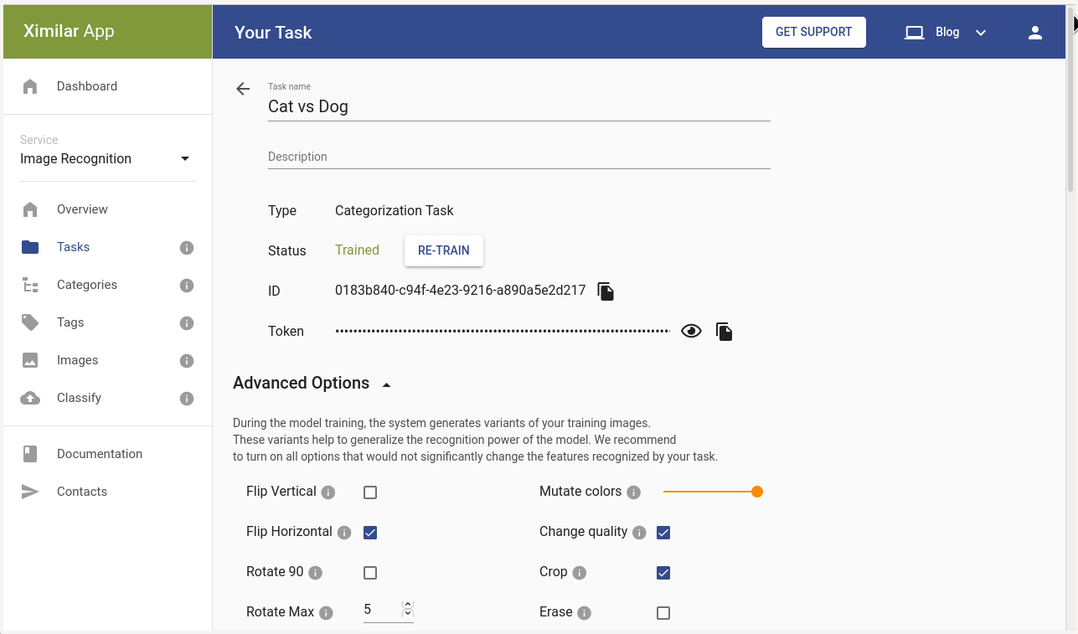
Task: Open the user account profile icon
Action: click(1035, 33)
